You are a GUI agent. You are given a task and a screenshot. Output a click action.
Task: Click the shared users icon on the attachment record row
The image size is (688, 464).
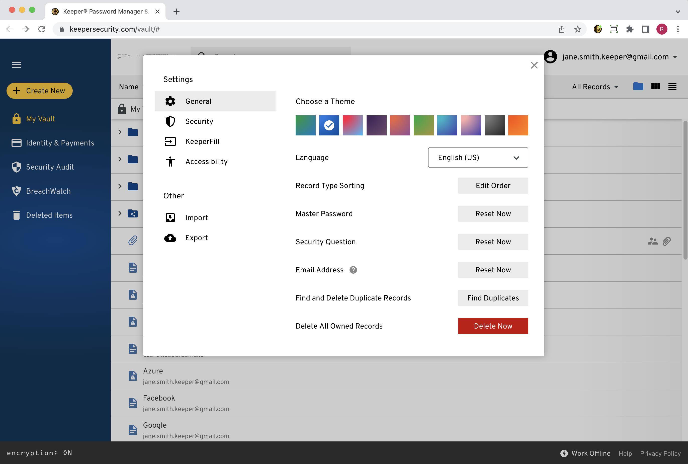pos(652,241)
